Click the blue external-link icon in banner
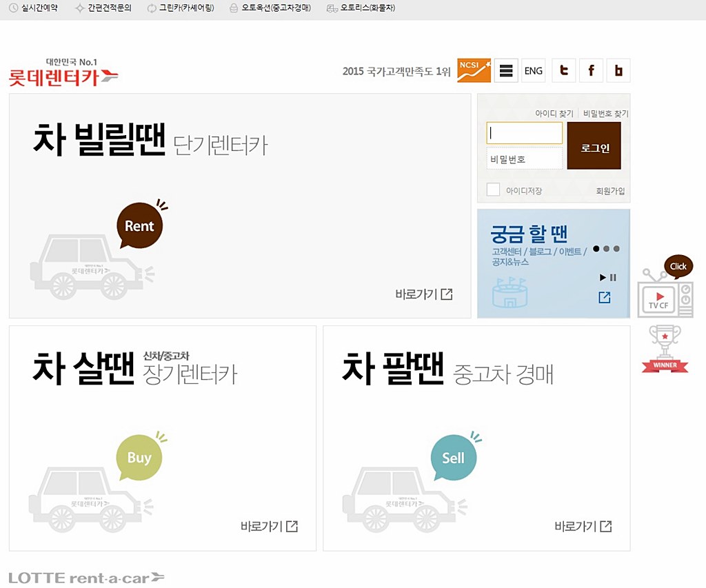Viewport: 706px width, 588px height. [604, 297]
